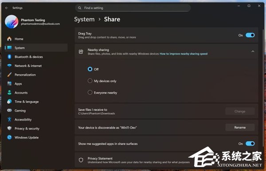Select the Off radio button
The width and height of the screenshot is (266, 171).
click(90, 69)
